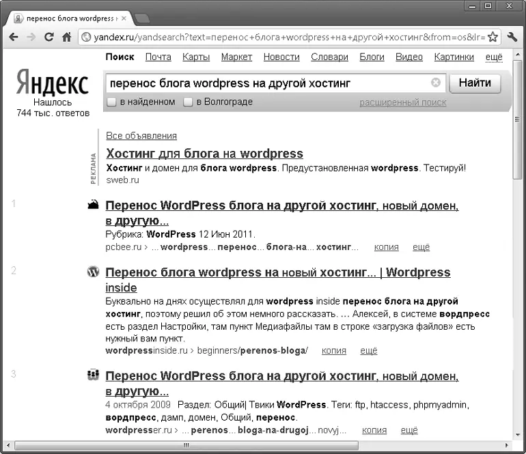Open a new tab with the new-tab button

point(141,18)
